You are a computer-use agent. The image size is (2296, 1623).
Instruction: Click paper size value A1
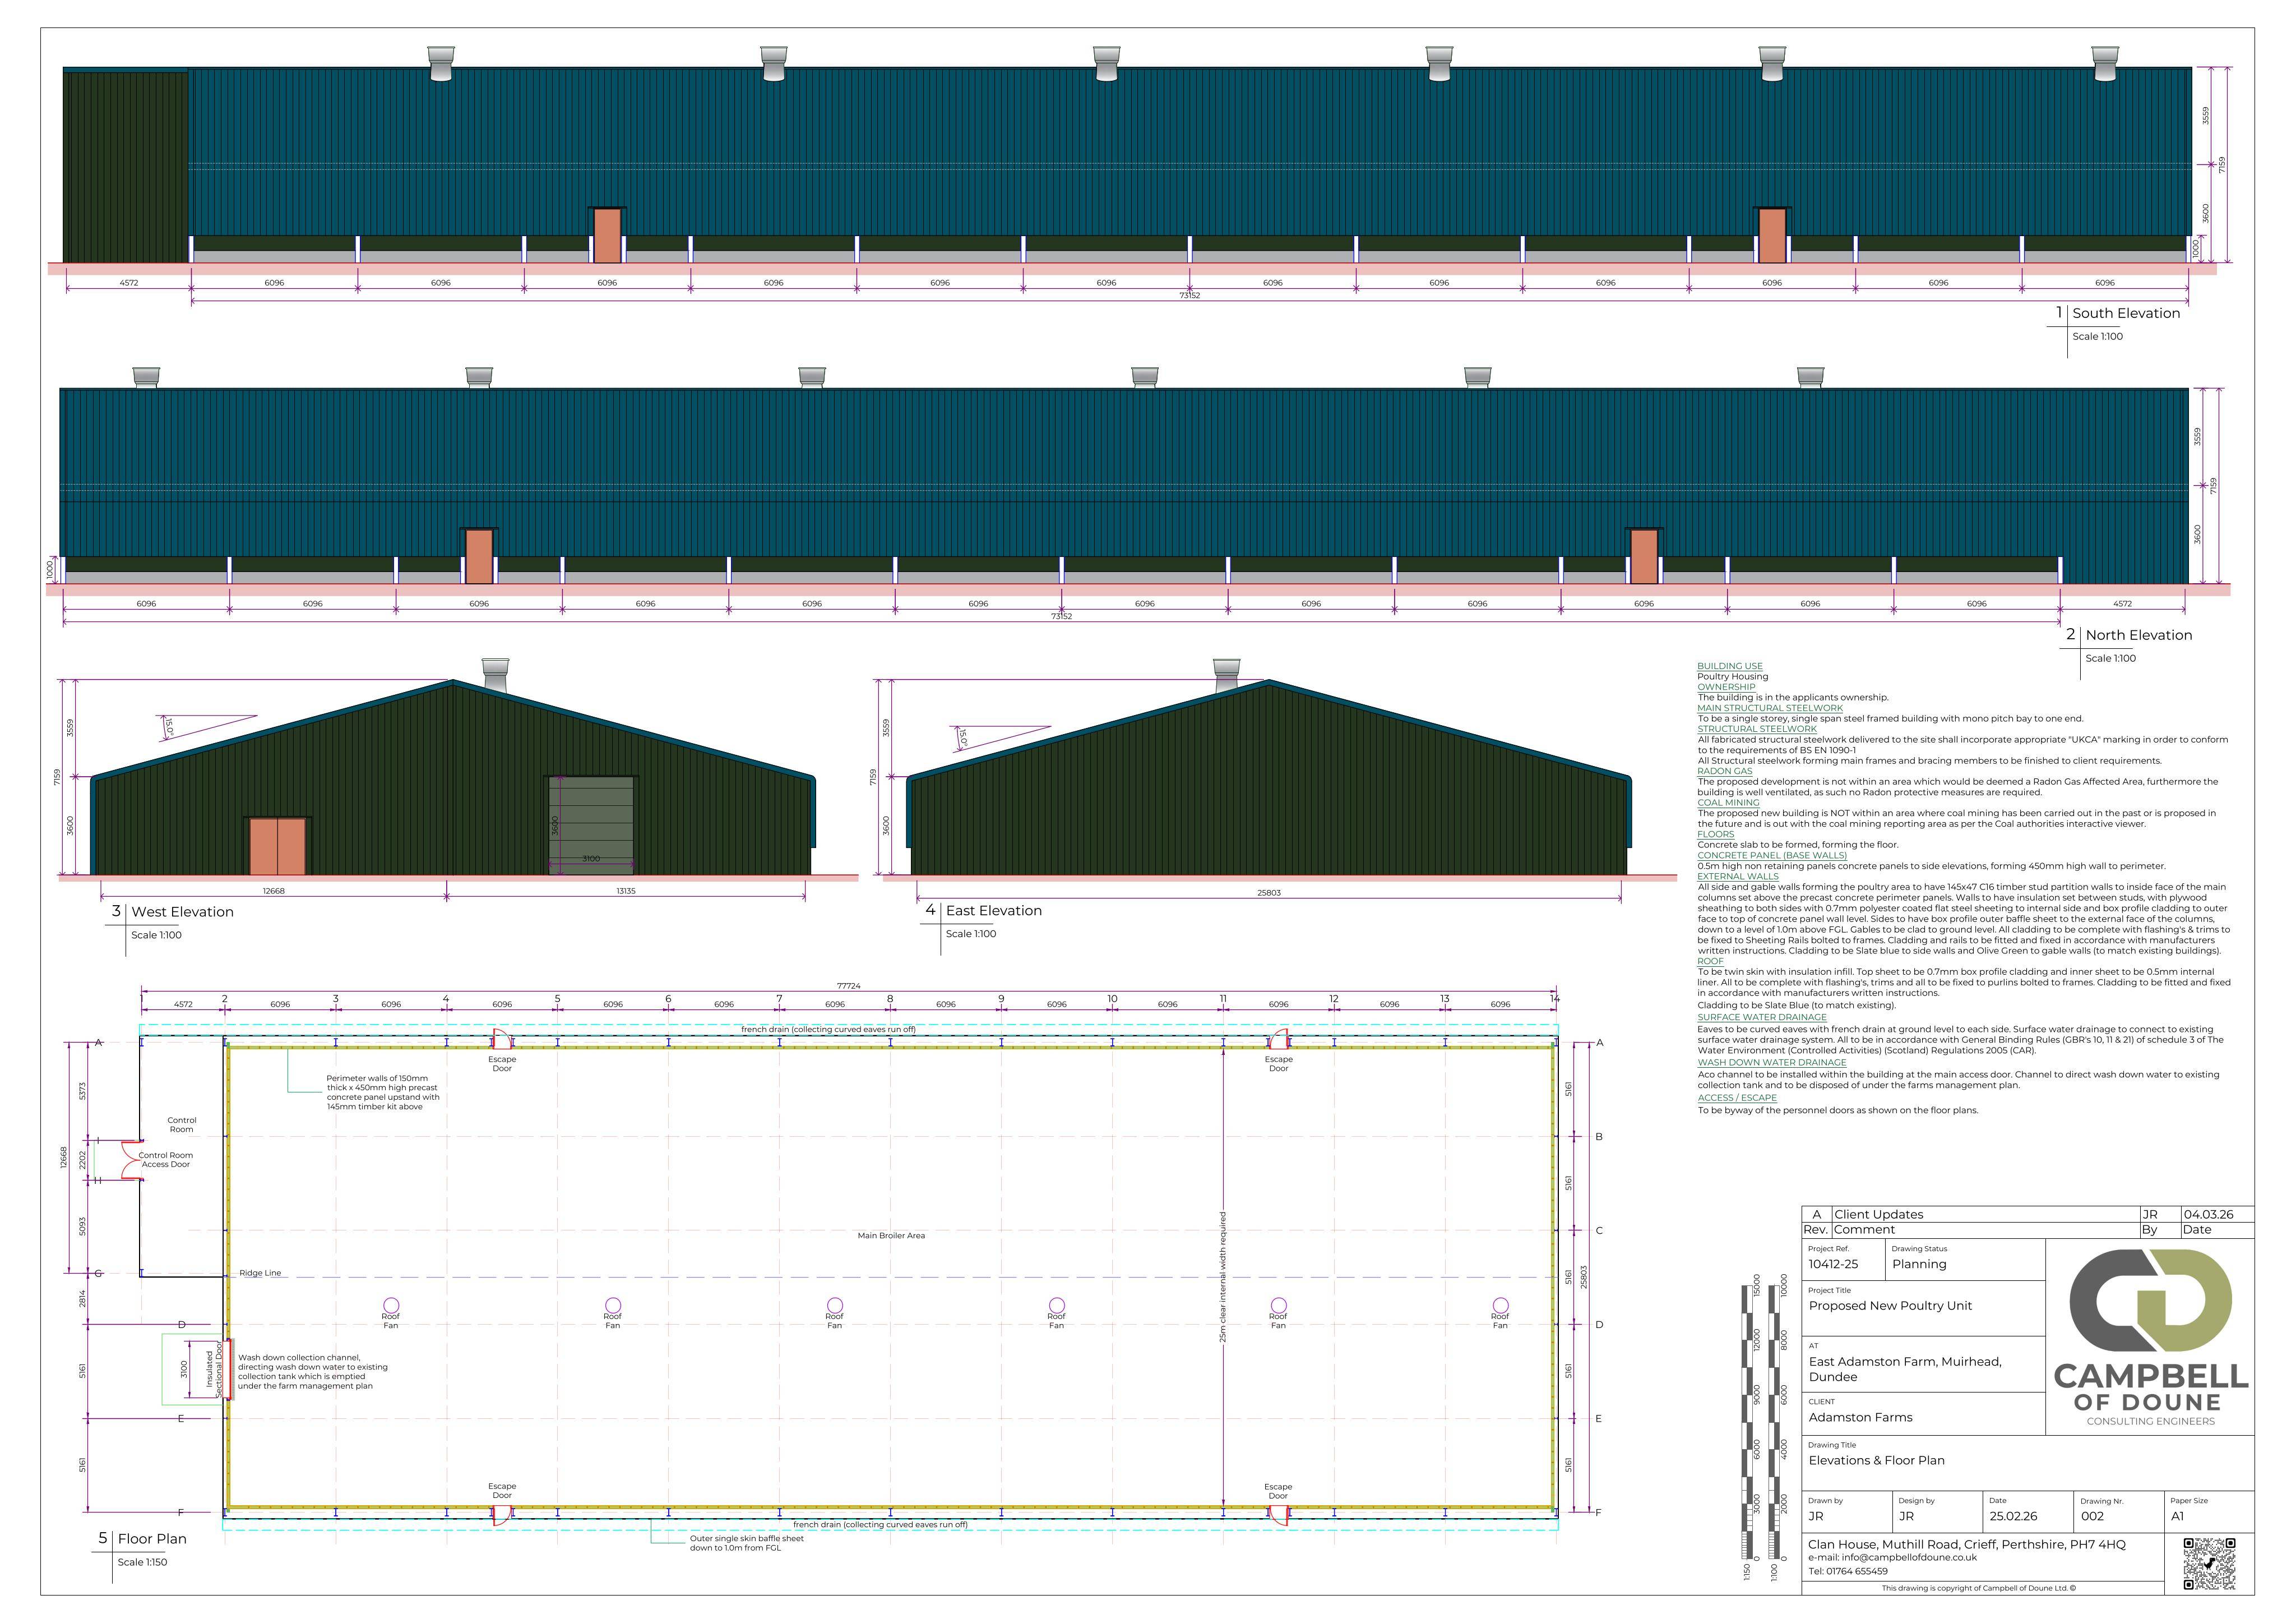coord(2177,1517)
